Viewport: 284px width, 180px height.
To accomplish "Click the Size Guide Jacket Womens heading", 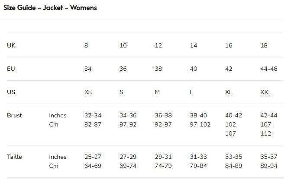I will pos(50,8).
